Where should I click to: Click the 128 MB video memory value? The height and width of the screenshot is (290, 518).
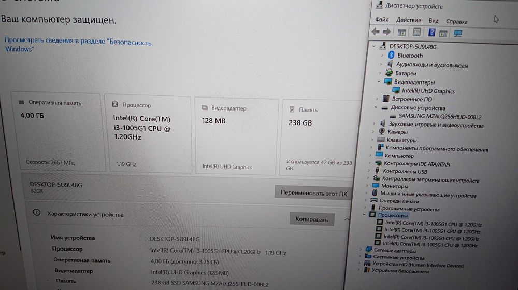[x=214, y=121]
